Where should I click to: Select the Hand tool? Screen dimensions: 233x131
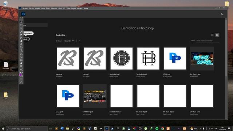point(21,63)
